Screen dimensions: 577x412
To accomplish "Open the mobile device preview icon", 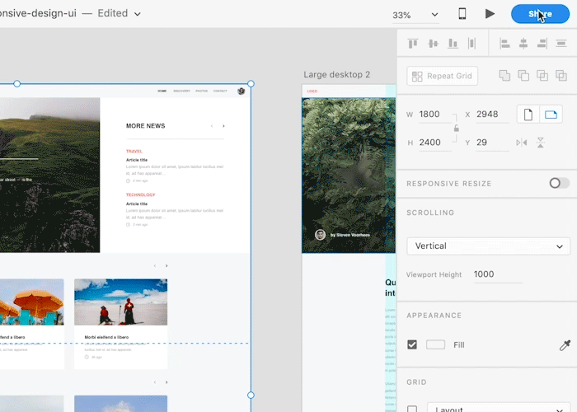I will [x=462, y=14].
